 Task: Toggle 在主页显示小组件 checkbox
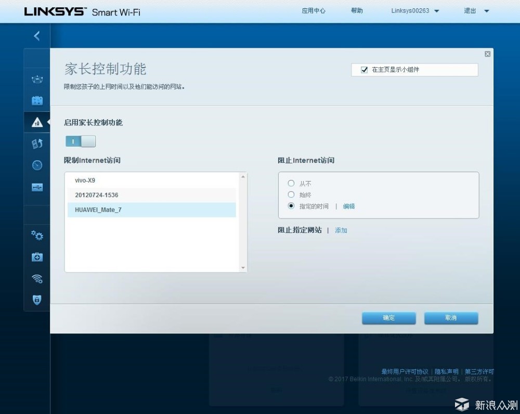coord(364,70)
